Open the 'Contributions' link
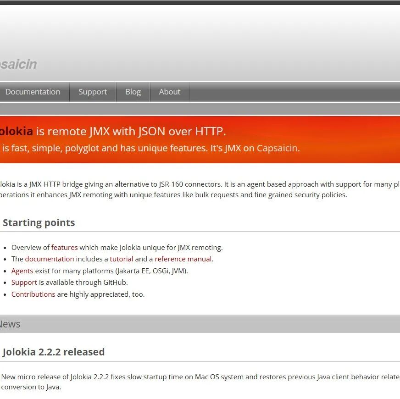The image size is (400, 399). click(x=33, y=294)
